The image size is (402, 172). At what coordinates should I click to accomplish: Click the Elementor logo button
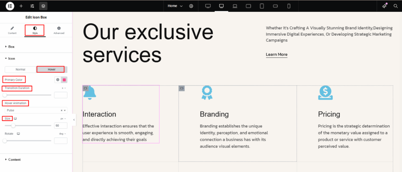(10, 6)
